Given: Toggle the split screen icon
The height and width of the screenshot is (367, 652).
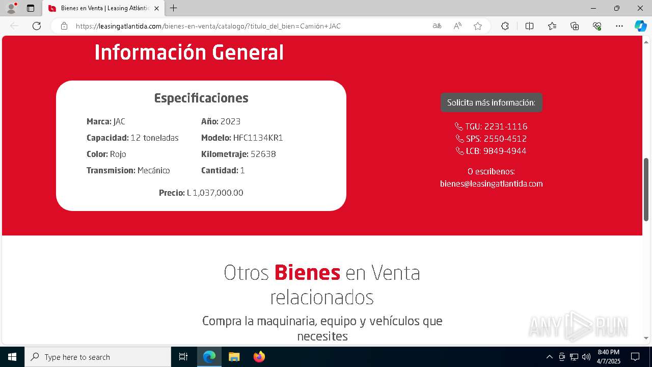Looking at the screenshot, I should click(x=529, y=26).
